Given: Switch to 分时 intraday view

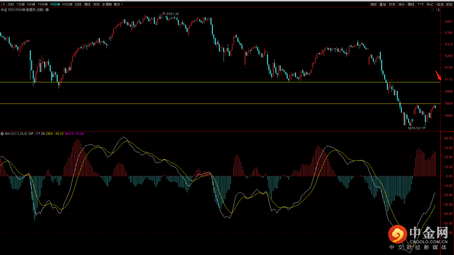Looking at the screenshot, I should tap(11, 4).
